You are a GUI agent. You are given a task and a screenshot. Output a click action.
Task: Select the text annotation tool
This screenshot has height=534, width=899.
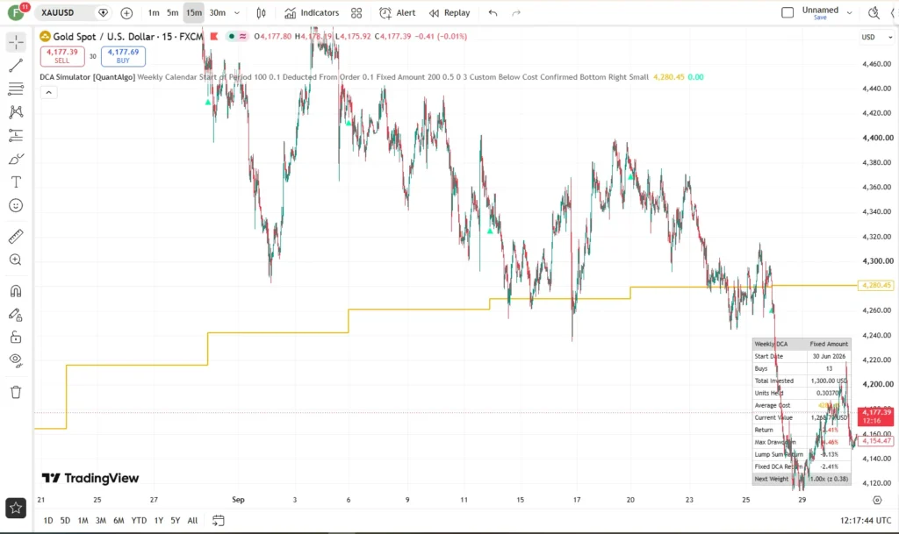16,182
